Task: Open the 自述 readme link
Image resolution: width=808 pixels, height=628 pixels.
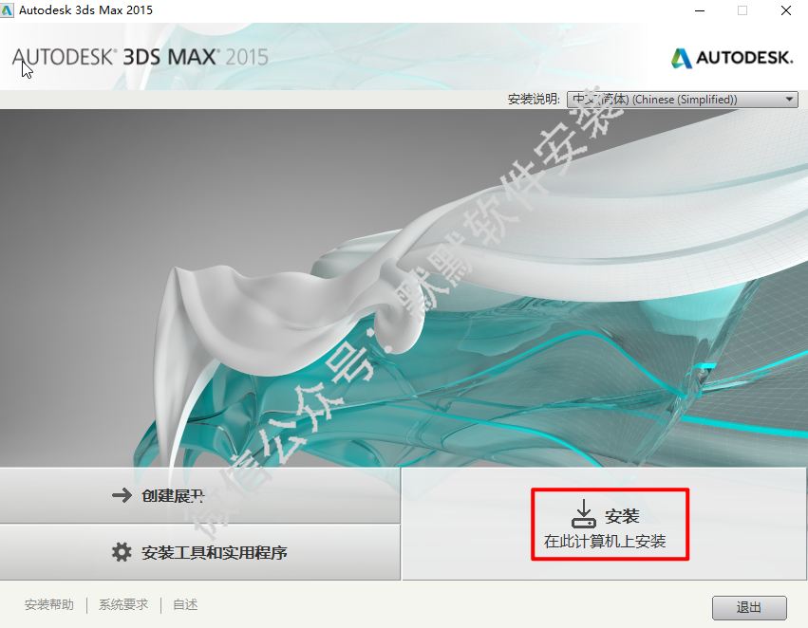Action: [x=185, y=604]
